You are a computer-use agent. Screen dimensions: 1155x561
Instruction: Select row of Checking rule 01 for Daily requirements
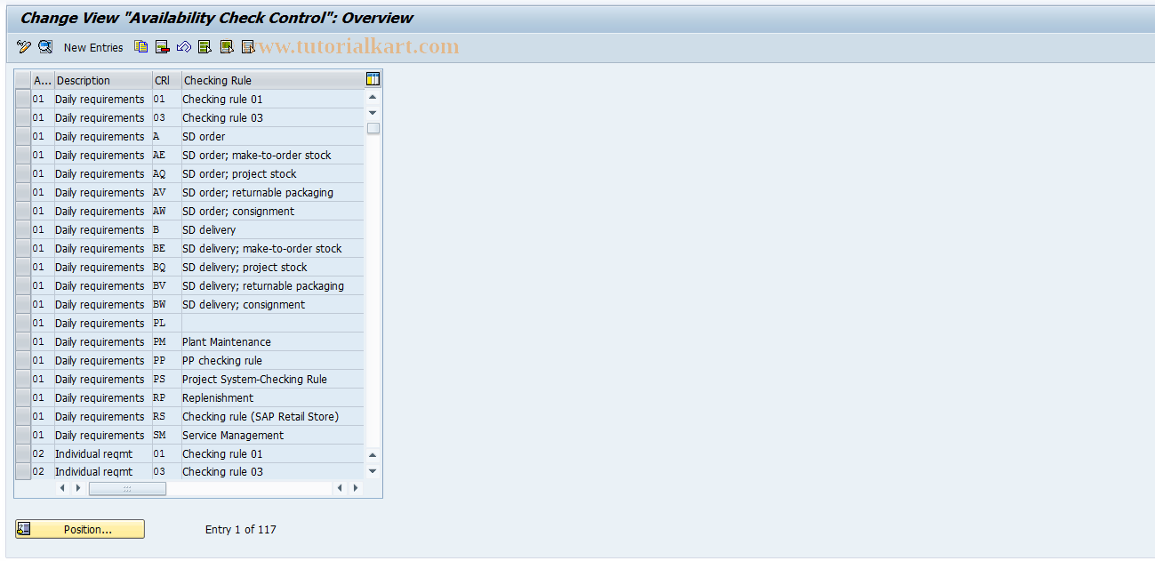[x=23, y=99]
